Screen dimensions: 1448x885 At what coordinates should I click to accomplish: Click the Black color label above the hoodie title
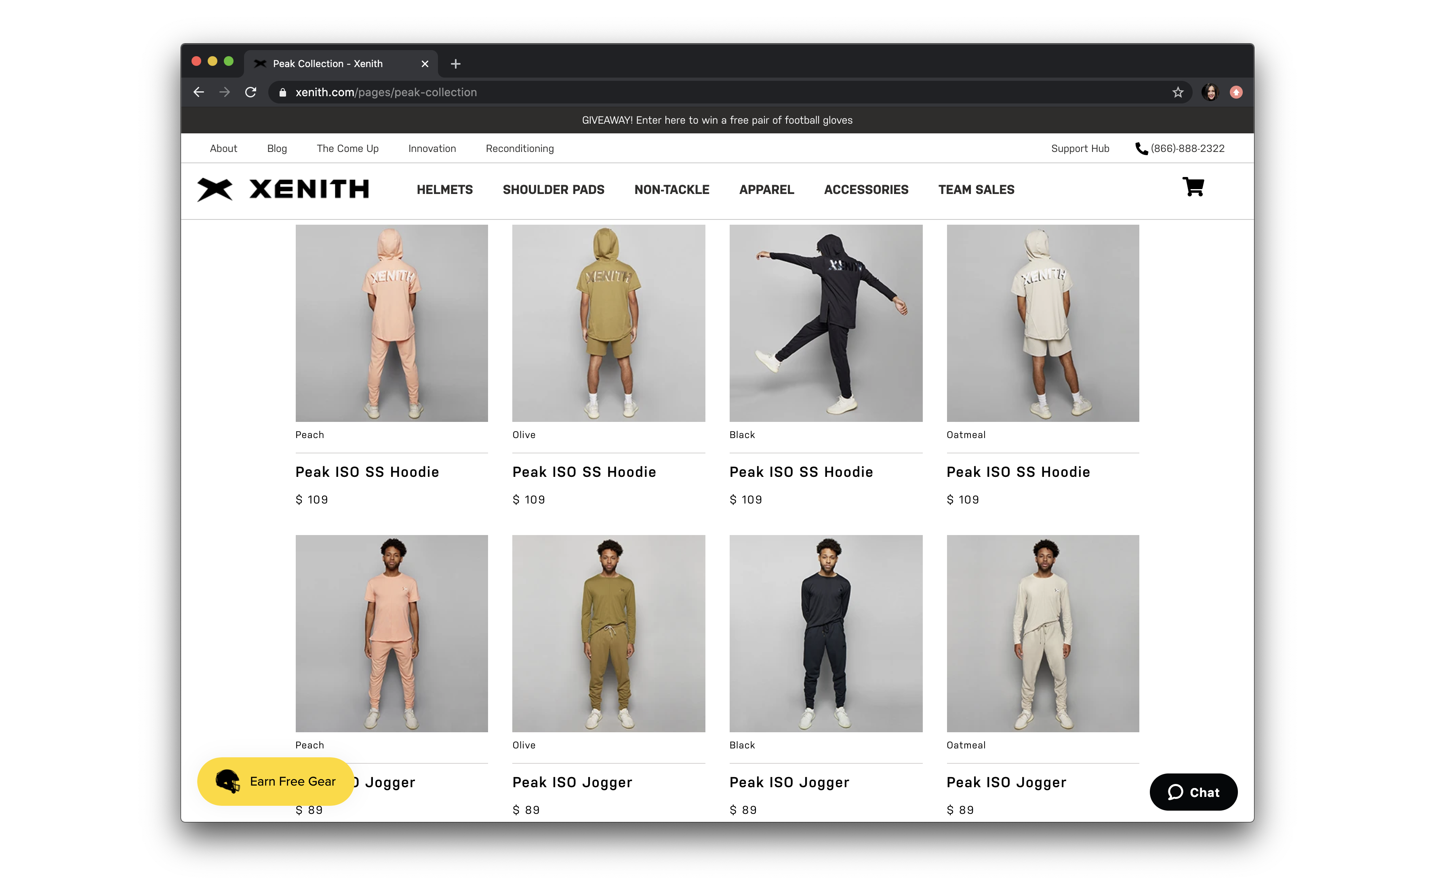click(742, 435)
